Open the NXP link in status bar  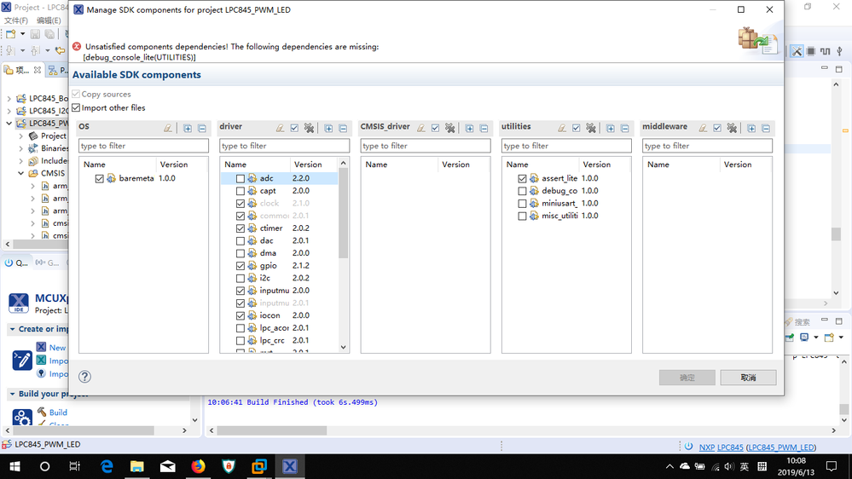(x=706, y=447)
